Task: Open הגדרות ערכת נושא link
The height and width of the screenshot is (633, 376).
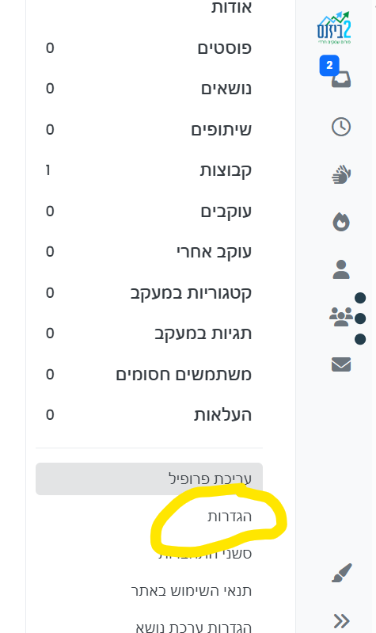Action: pyautogui.click(x=194, y=627)
